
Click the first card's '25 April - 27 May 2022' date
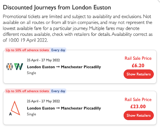click(43, 60)
